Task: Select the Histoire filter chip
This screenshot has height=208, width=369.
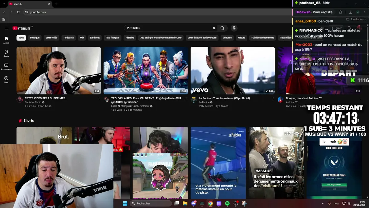Action: [130, 38]
